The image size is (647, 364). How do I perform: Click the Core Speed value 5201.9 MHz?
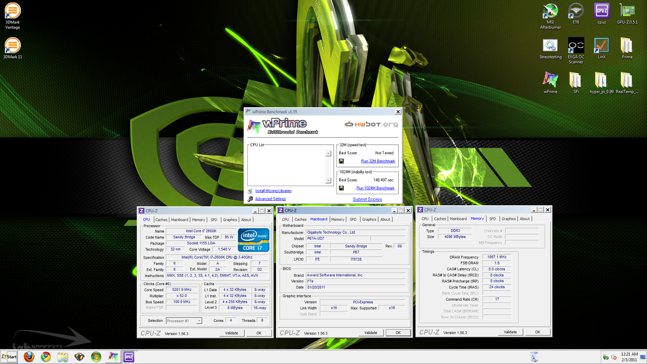pyautogui.click(x=182, y=290)
